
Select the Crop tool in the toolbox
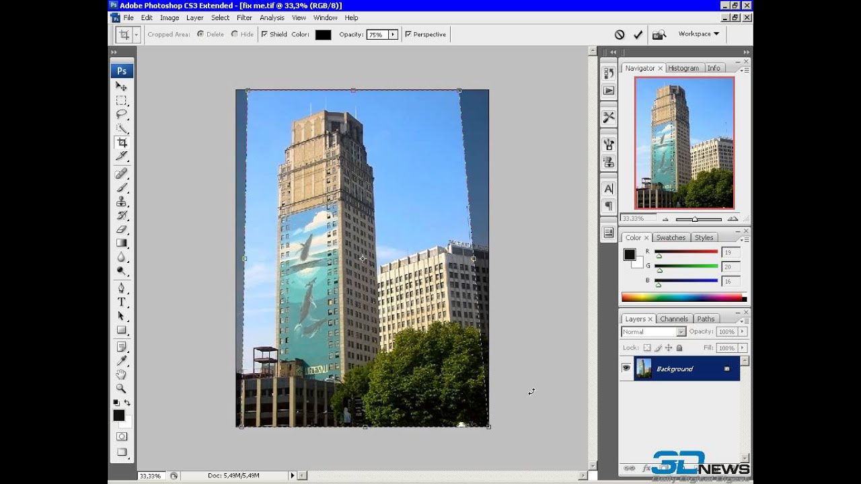point(122,143)
